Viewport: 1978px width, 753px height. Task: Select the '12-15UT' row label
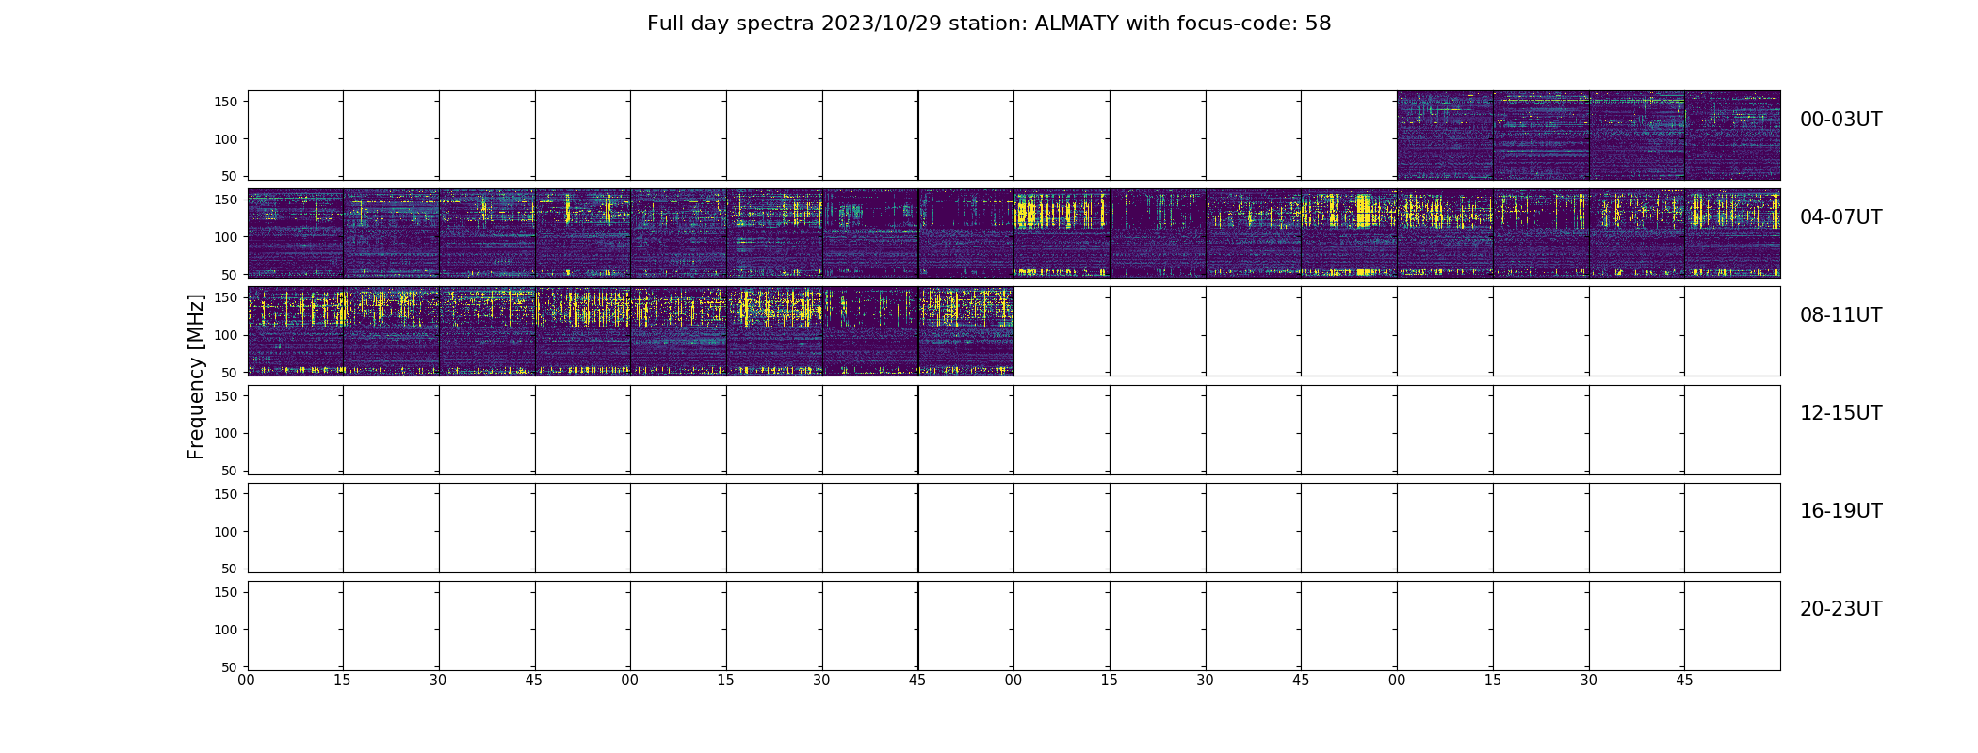1840,413
